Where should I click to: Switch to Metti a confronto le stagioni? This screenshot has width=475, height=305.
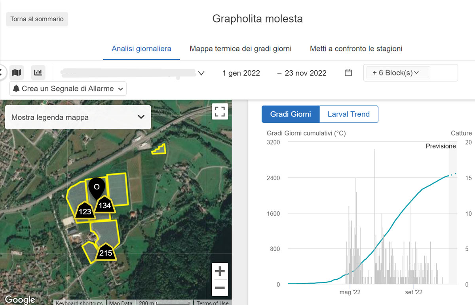[356, 49]
